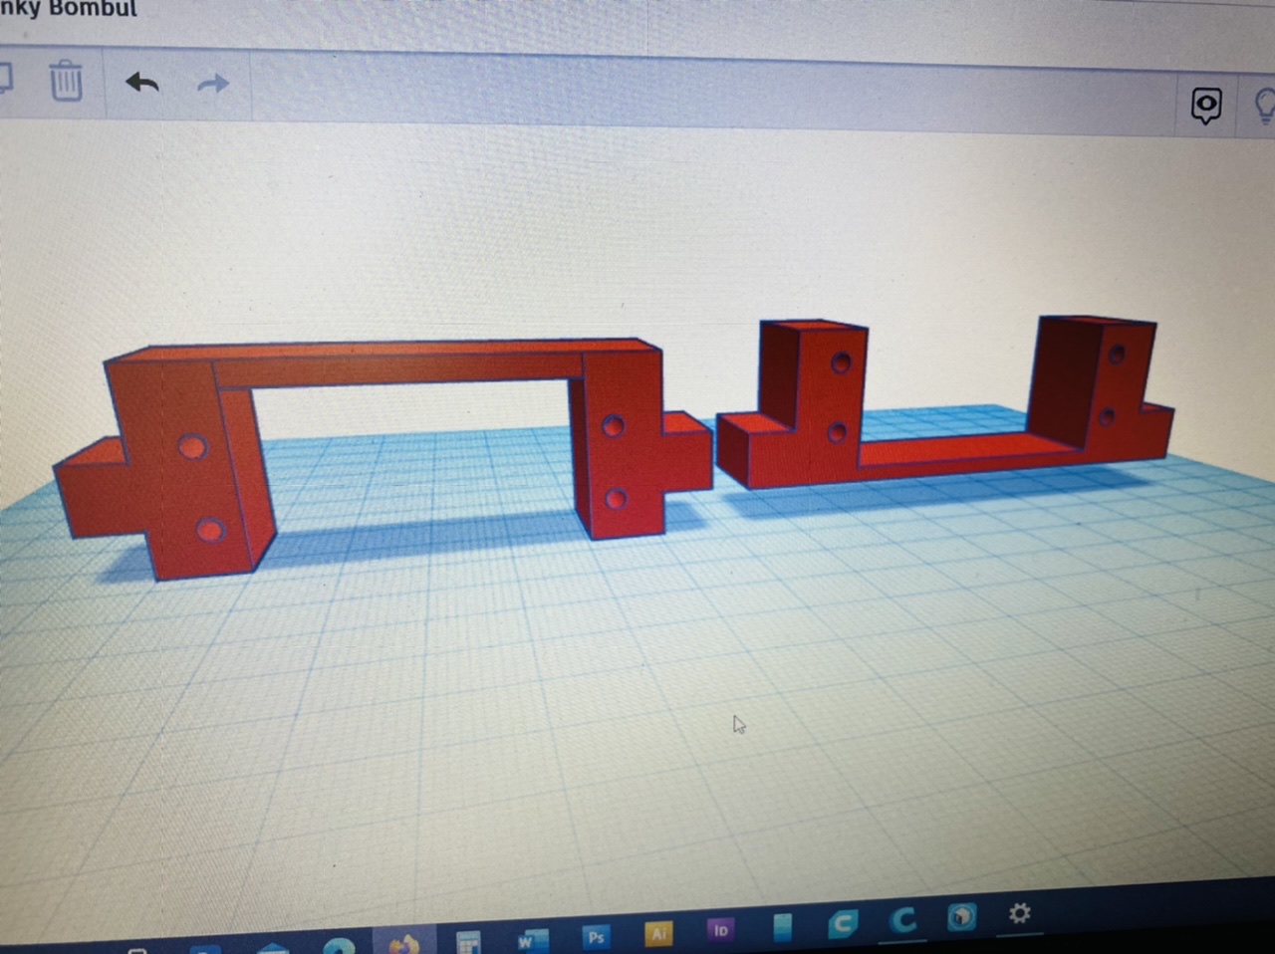
Task: Undo the last action with the arrow
Action: [142, 83]
